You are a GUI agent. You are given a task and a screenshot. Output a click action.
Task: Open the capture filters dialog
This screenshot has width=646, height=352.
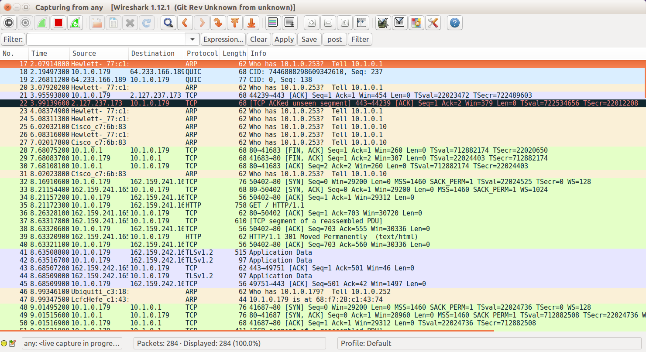(383, 23)
